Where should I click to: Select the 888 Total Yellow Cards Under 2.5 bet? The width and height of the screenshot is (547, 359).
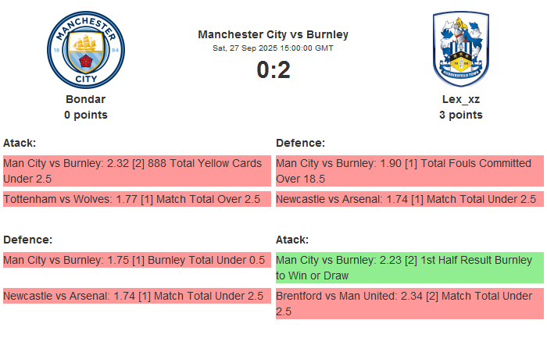(137, 171)
